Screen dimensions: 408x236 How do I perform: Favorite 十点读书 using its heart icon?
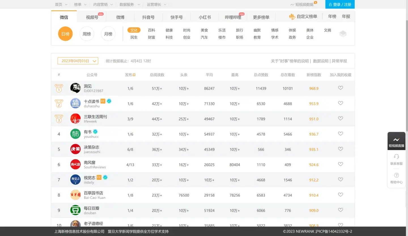pyautogui.click(x=341, y=103)
